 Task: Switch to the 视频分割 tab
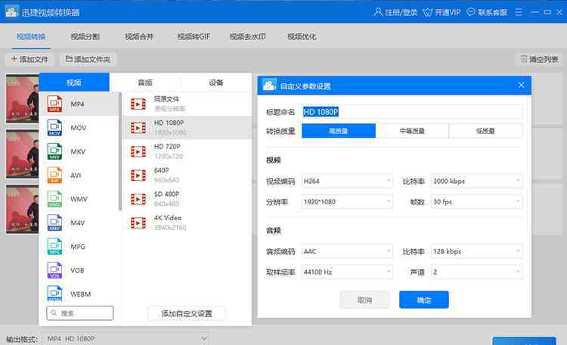click(85, 36)
